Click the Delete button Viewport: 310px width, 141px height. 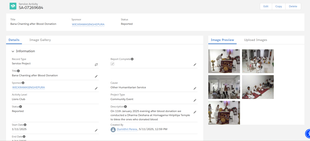293,6
